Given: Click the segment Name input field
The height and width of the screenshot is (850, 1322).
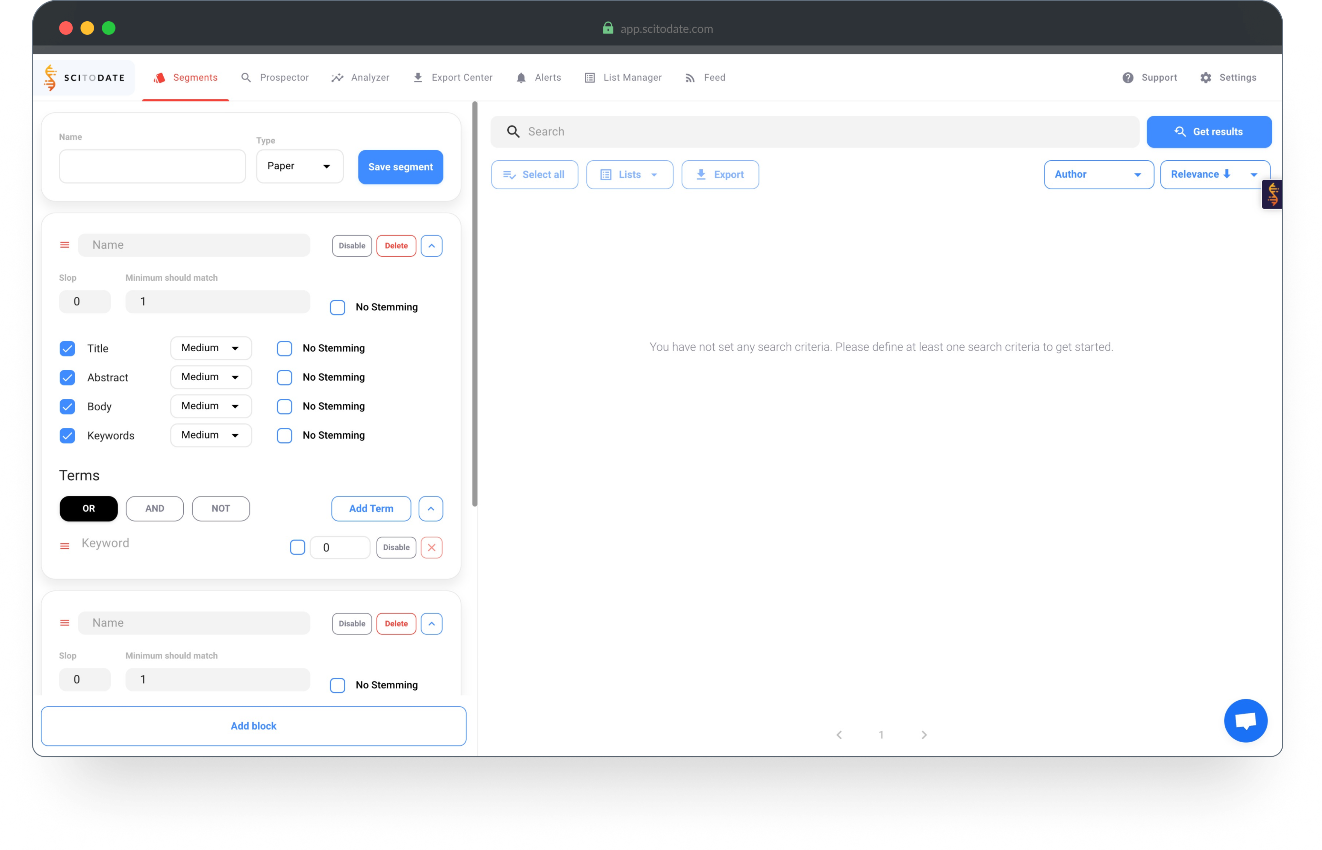Looking at the screenshot, I should [152, 166].
